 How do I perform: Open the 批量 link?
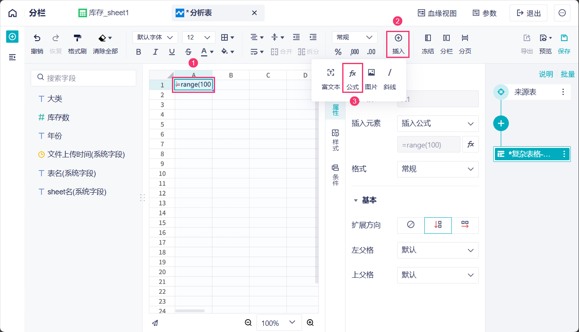[568, 74]
